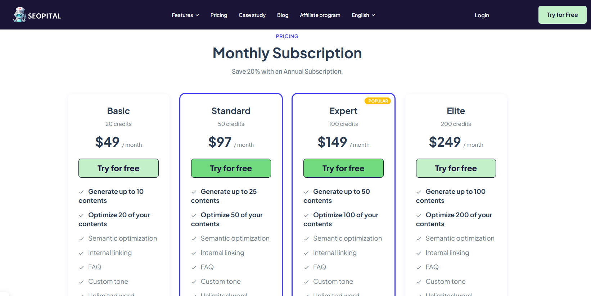This screenshot has height=296, width=591.
Task: Open the Blog section
Action: [x=283, y=15]
